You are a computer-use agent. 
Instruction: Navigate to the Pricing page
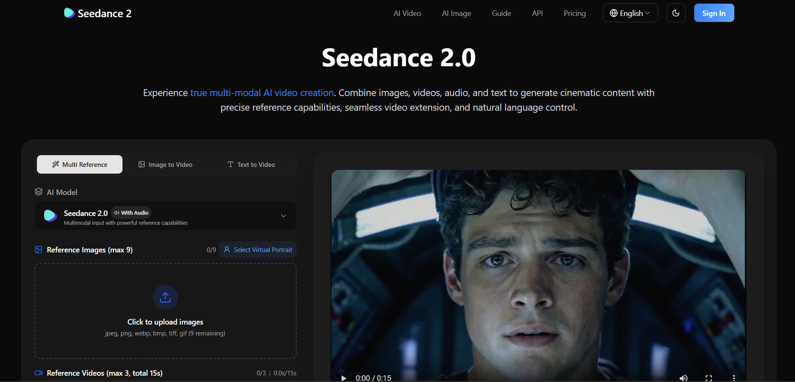(x=575, y=13)
